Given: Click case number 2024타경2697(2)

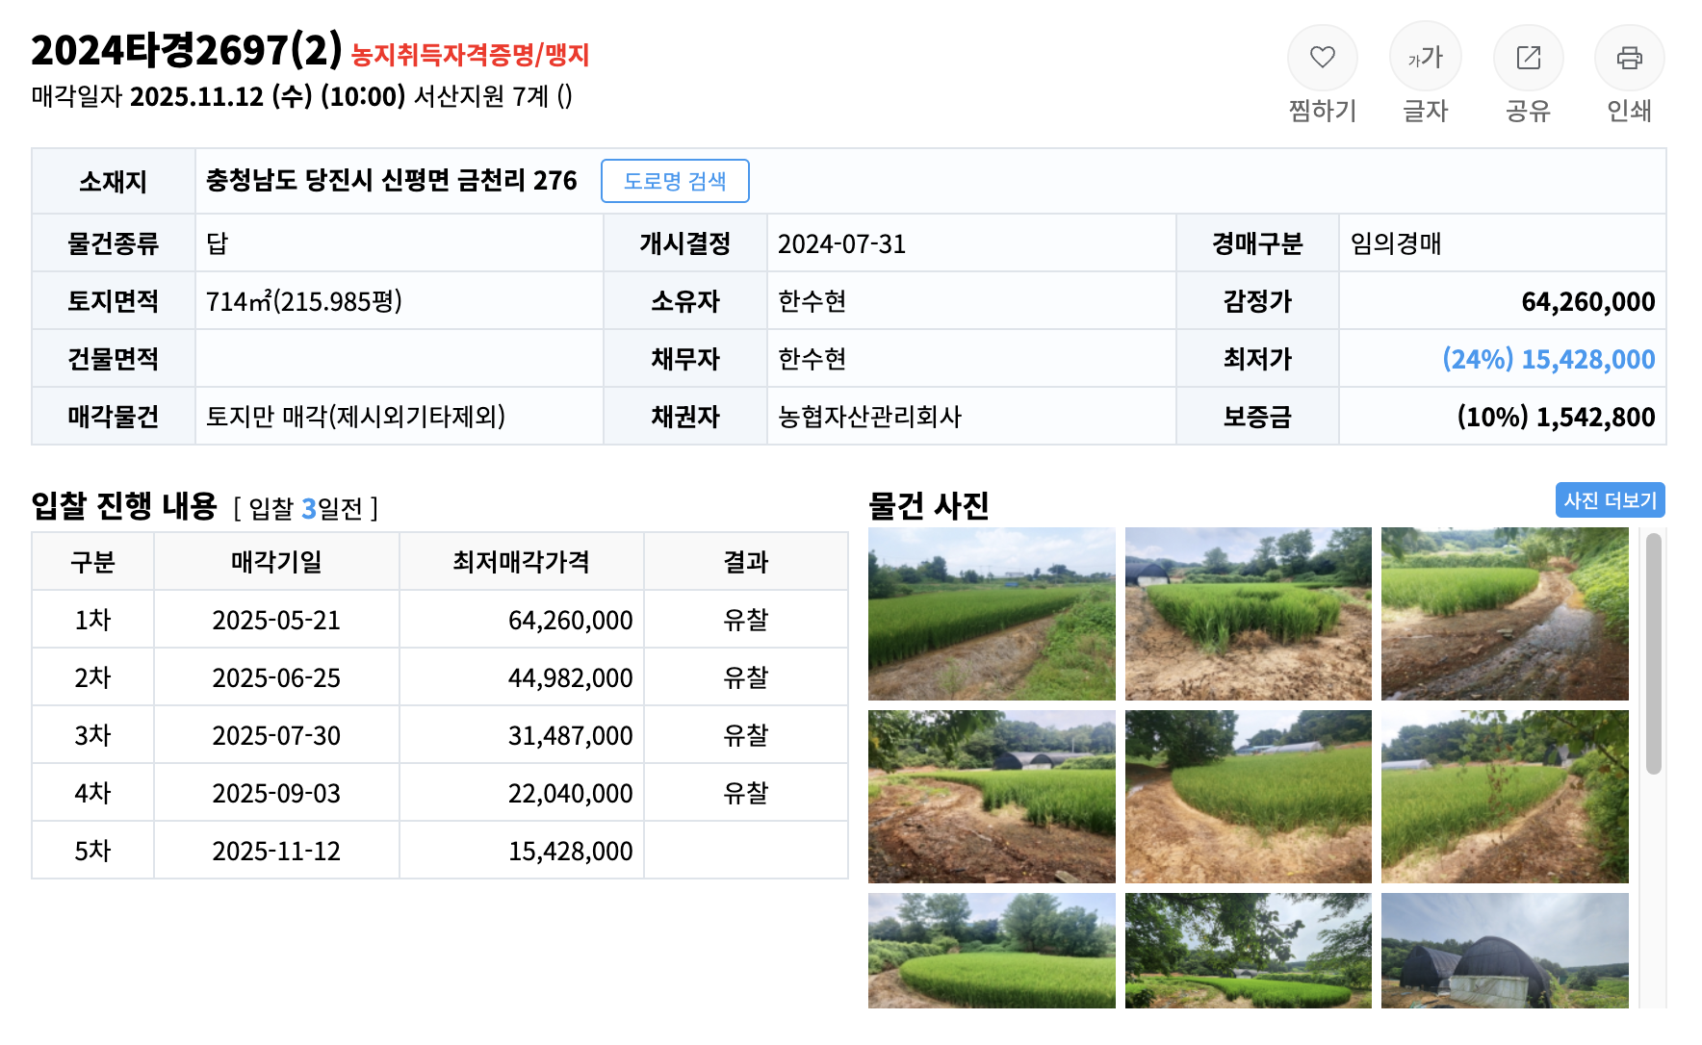Looking at the screenshot, I should tap(187, 50).
